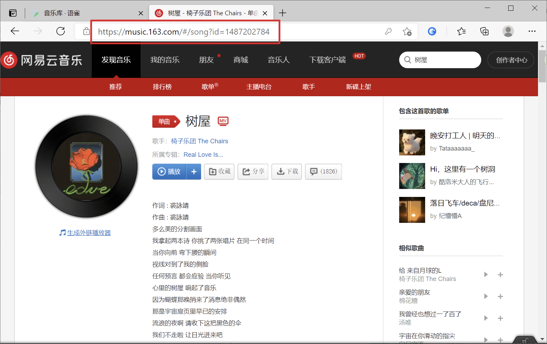Click the NetEase Cloud Music logo
This screenshot has width=547, height=344.
tap(42, 60)
